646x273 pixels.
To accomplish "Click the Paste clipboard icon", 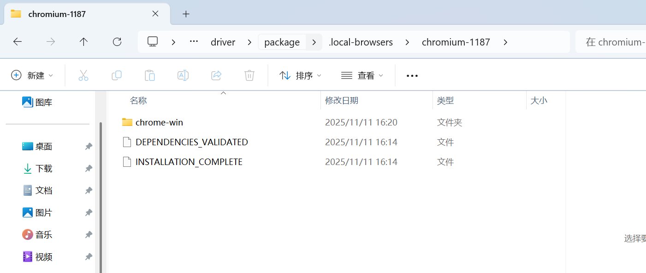I will tap(150, 75).
